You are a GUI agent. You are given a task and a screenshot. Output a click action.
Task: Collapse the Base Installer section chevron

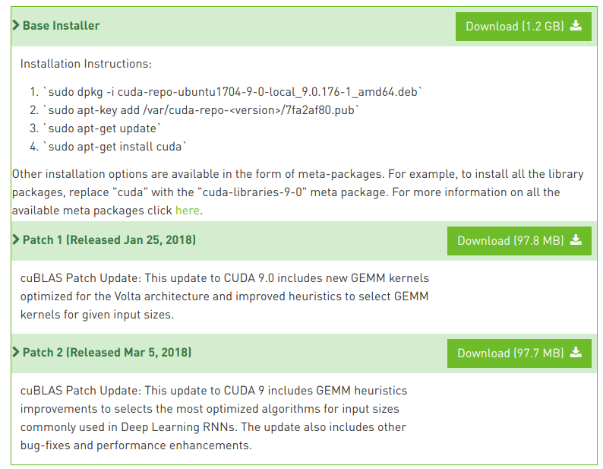[x=16, y=26]
